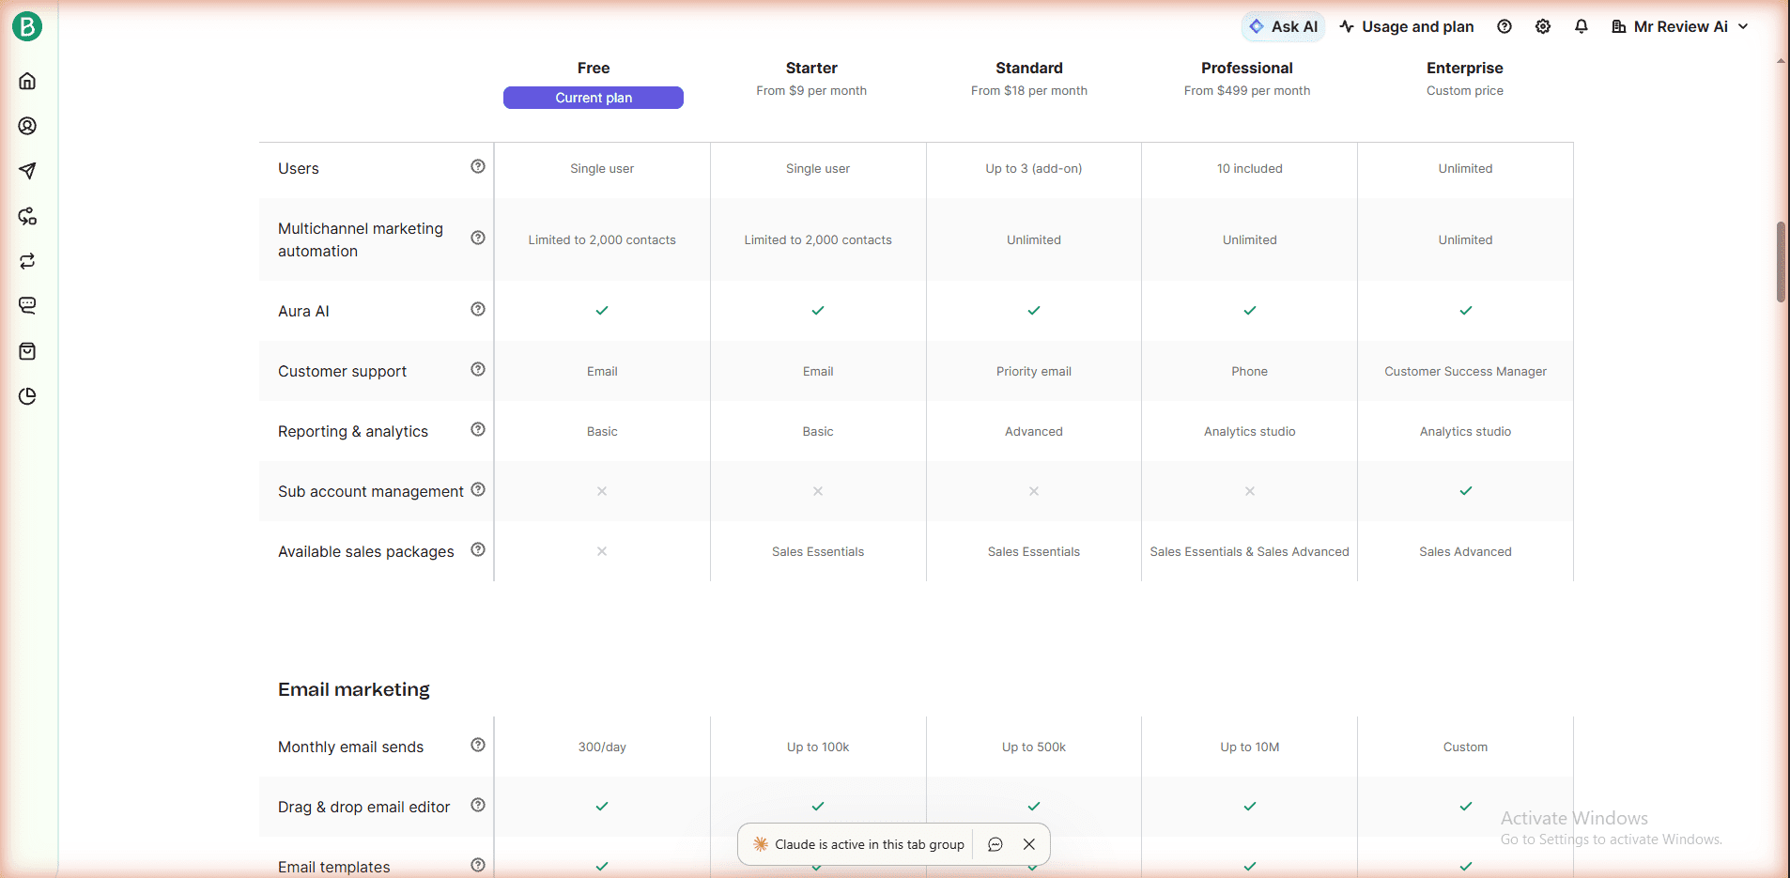The width and height of the screenshot is (1790, 878).
Task: Click the 'Up to 500k' cell
Action: (1034, 747)
